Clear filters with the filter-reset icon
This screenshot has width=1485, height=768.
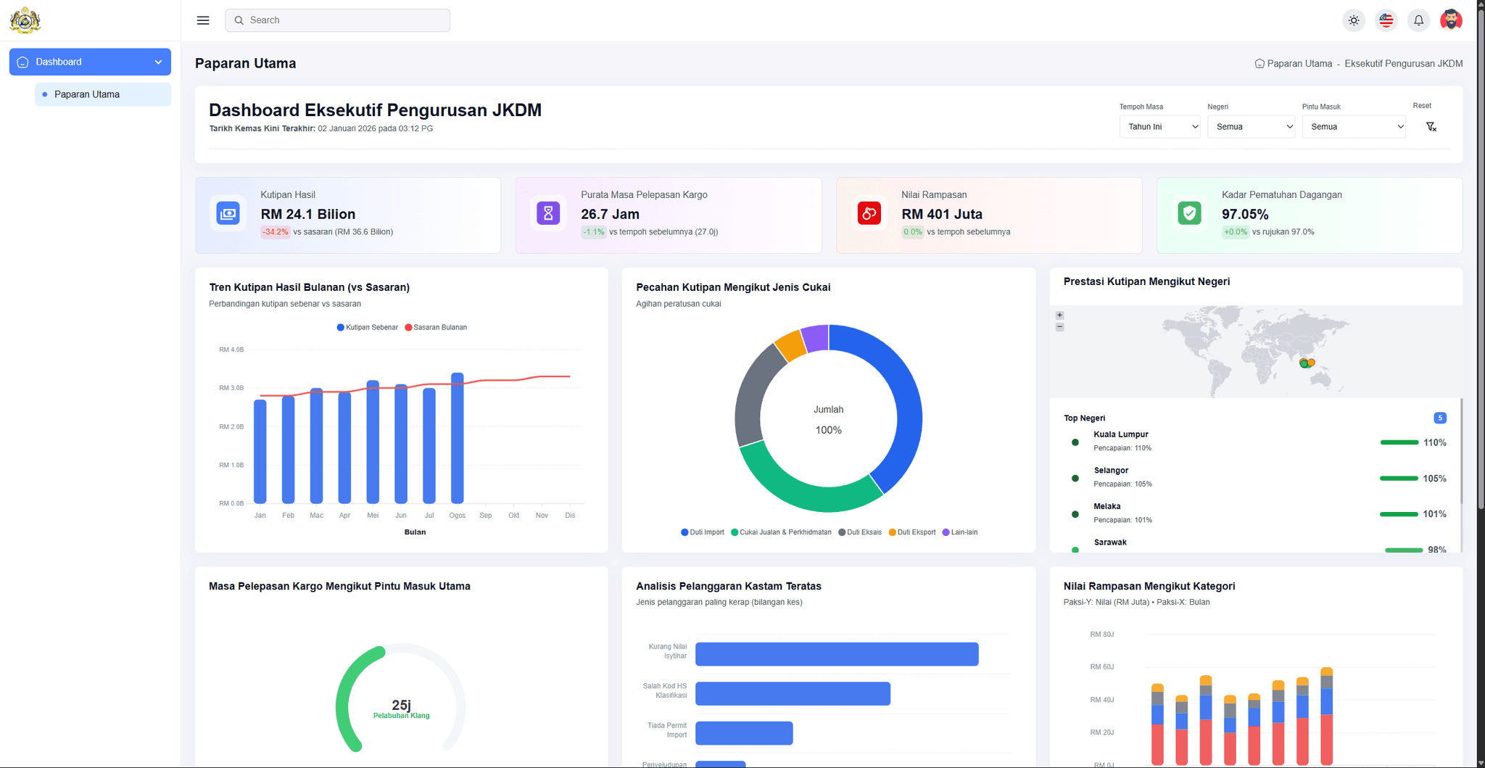coord(1431,126)
